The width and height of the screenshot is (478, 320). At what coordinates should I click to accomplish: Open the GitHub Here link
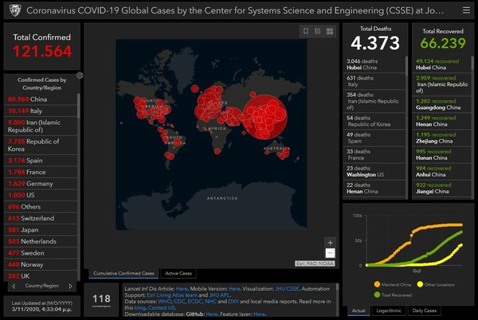tap(211, 314)
